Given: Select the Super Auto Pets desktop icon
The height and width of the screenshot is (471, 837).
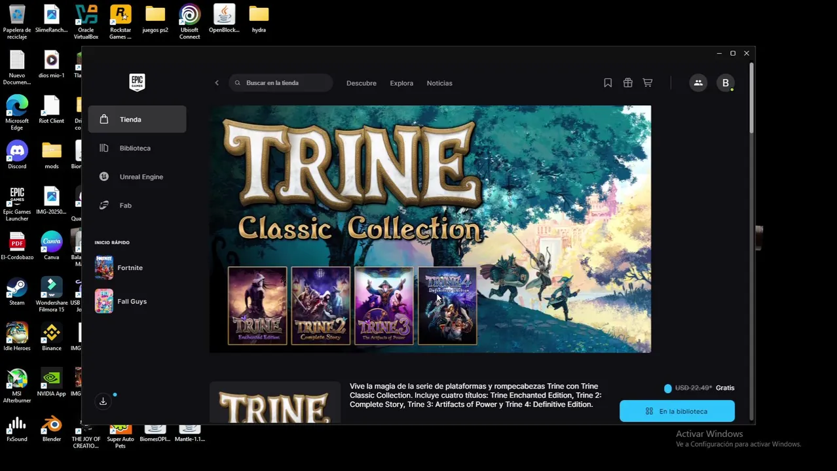Looking at the screenshot, I should [121, 436].
